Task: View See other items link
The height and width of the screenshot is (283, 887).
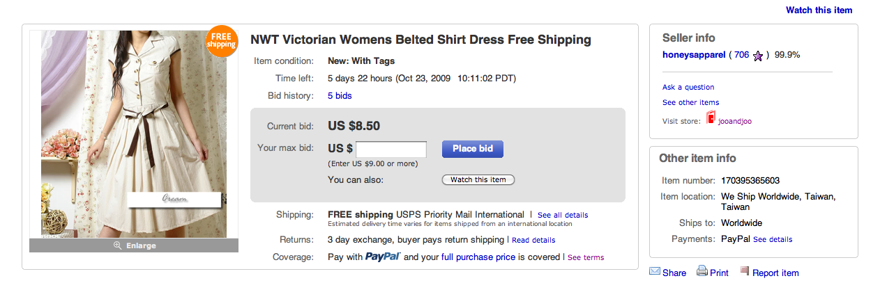Action: tap(690, 102)
